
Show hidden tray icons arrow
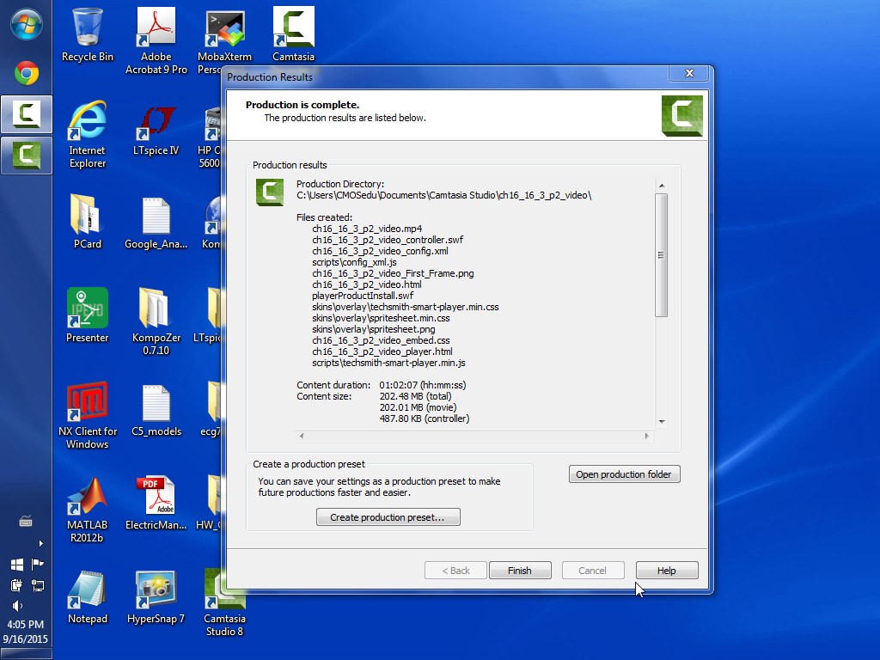coord(40,543)
